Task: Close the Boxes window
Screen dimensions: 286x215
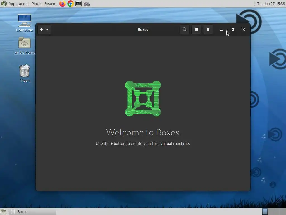Action: click(244, 29)
